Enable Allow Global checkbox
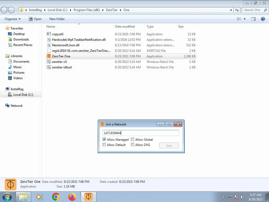The height and width of the screenshot is (202, 269). [x=132, y=139]
